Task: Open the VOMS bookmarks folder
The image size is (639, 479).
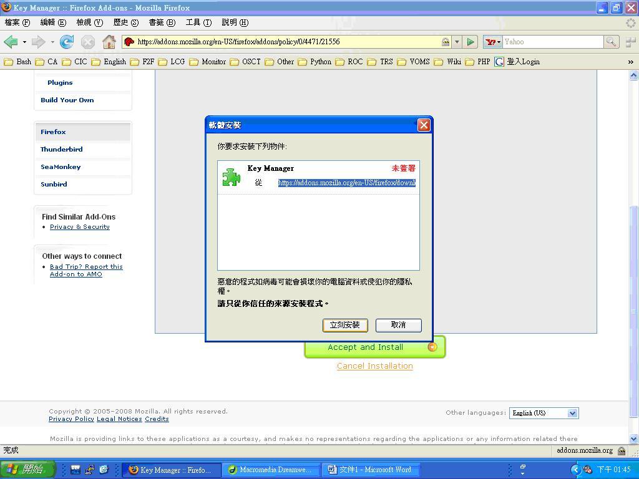Action: pyautogui.click(x=413, y=62)
